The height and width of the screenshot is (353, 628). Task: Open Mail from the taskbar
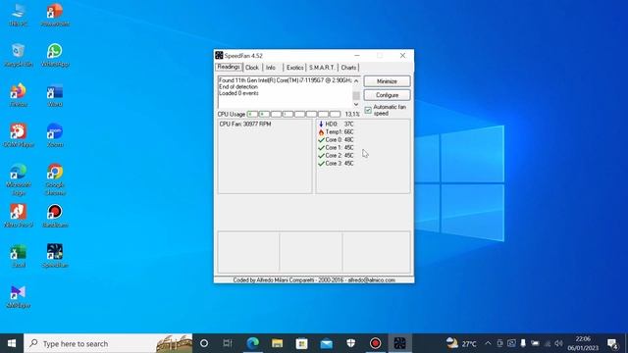(x=326, y=343)
